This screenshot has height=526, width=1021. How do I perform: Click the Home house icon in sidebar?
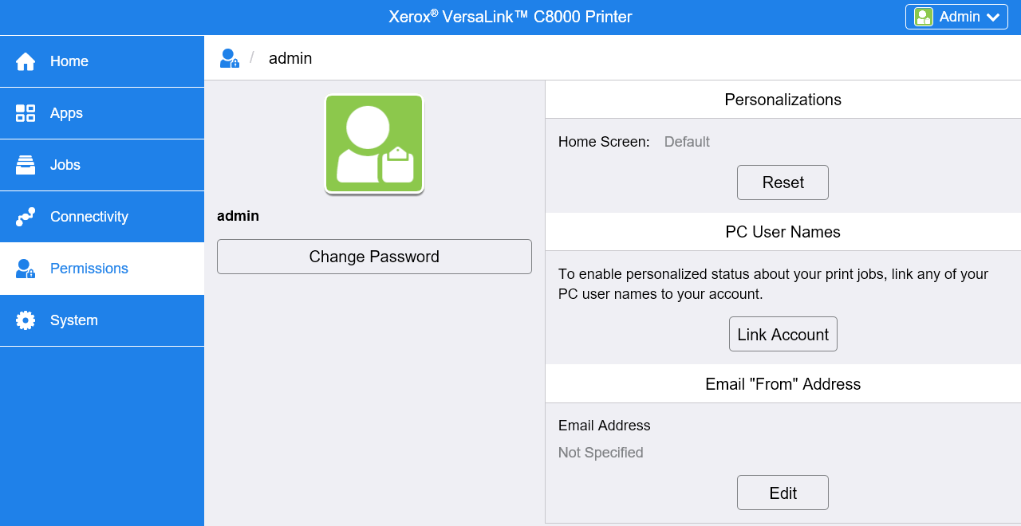tap(26, 61)
